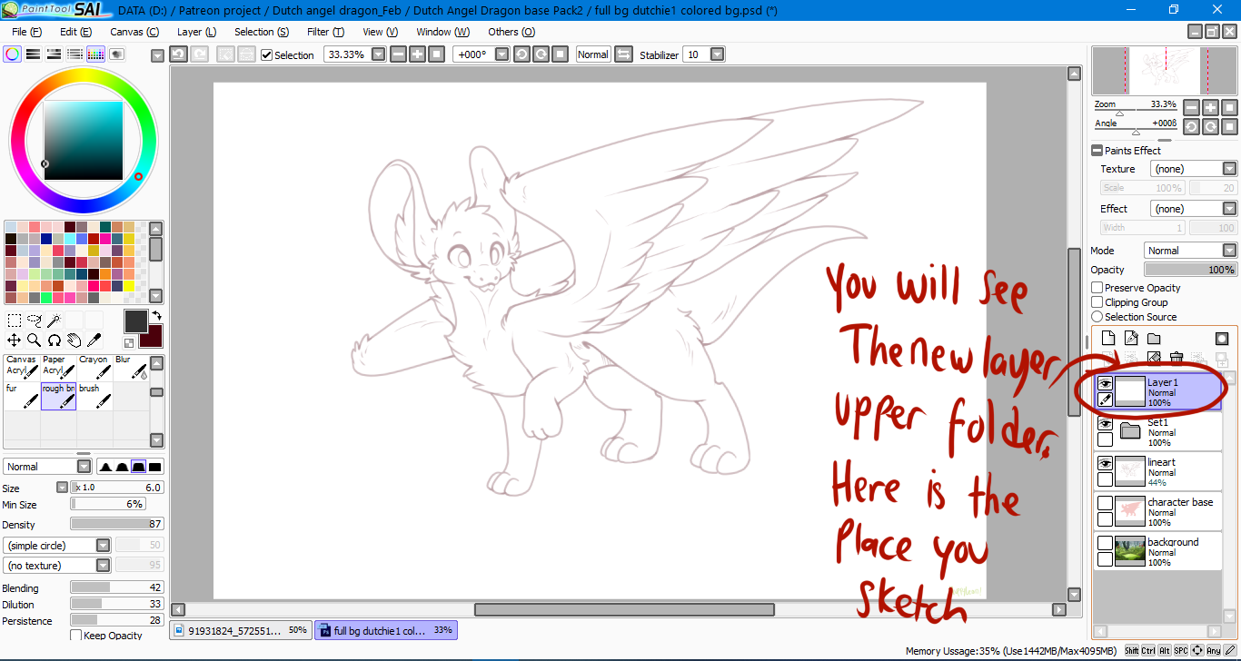
Task: Swap foreground and background colors
Action: click(155, 315)
